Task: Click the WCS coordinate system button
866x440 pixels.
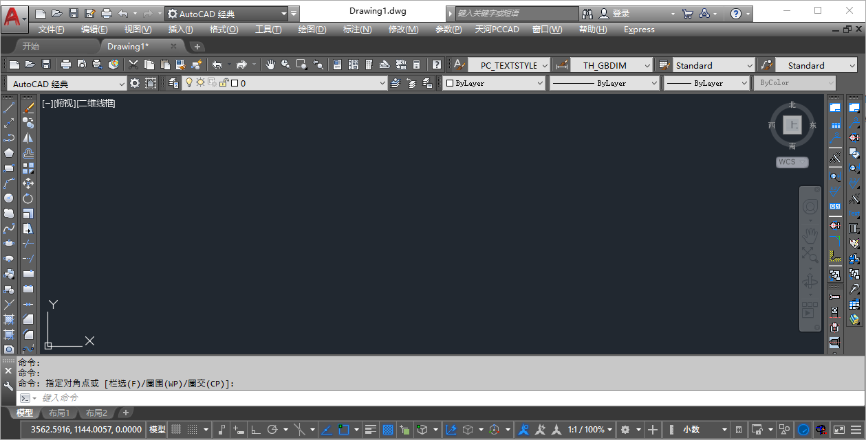Action: (792, 163)
